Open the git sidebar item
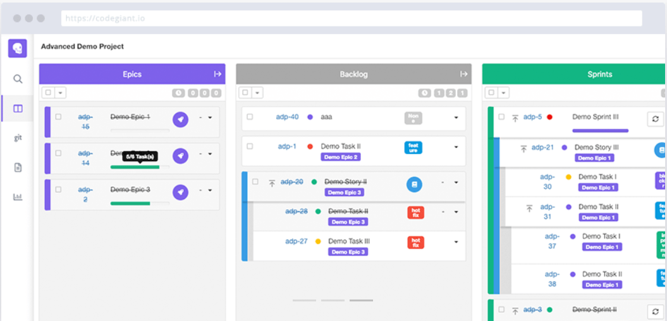Viewport: 667px width, 321px height. tap(18, 138)
